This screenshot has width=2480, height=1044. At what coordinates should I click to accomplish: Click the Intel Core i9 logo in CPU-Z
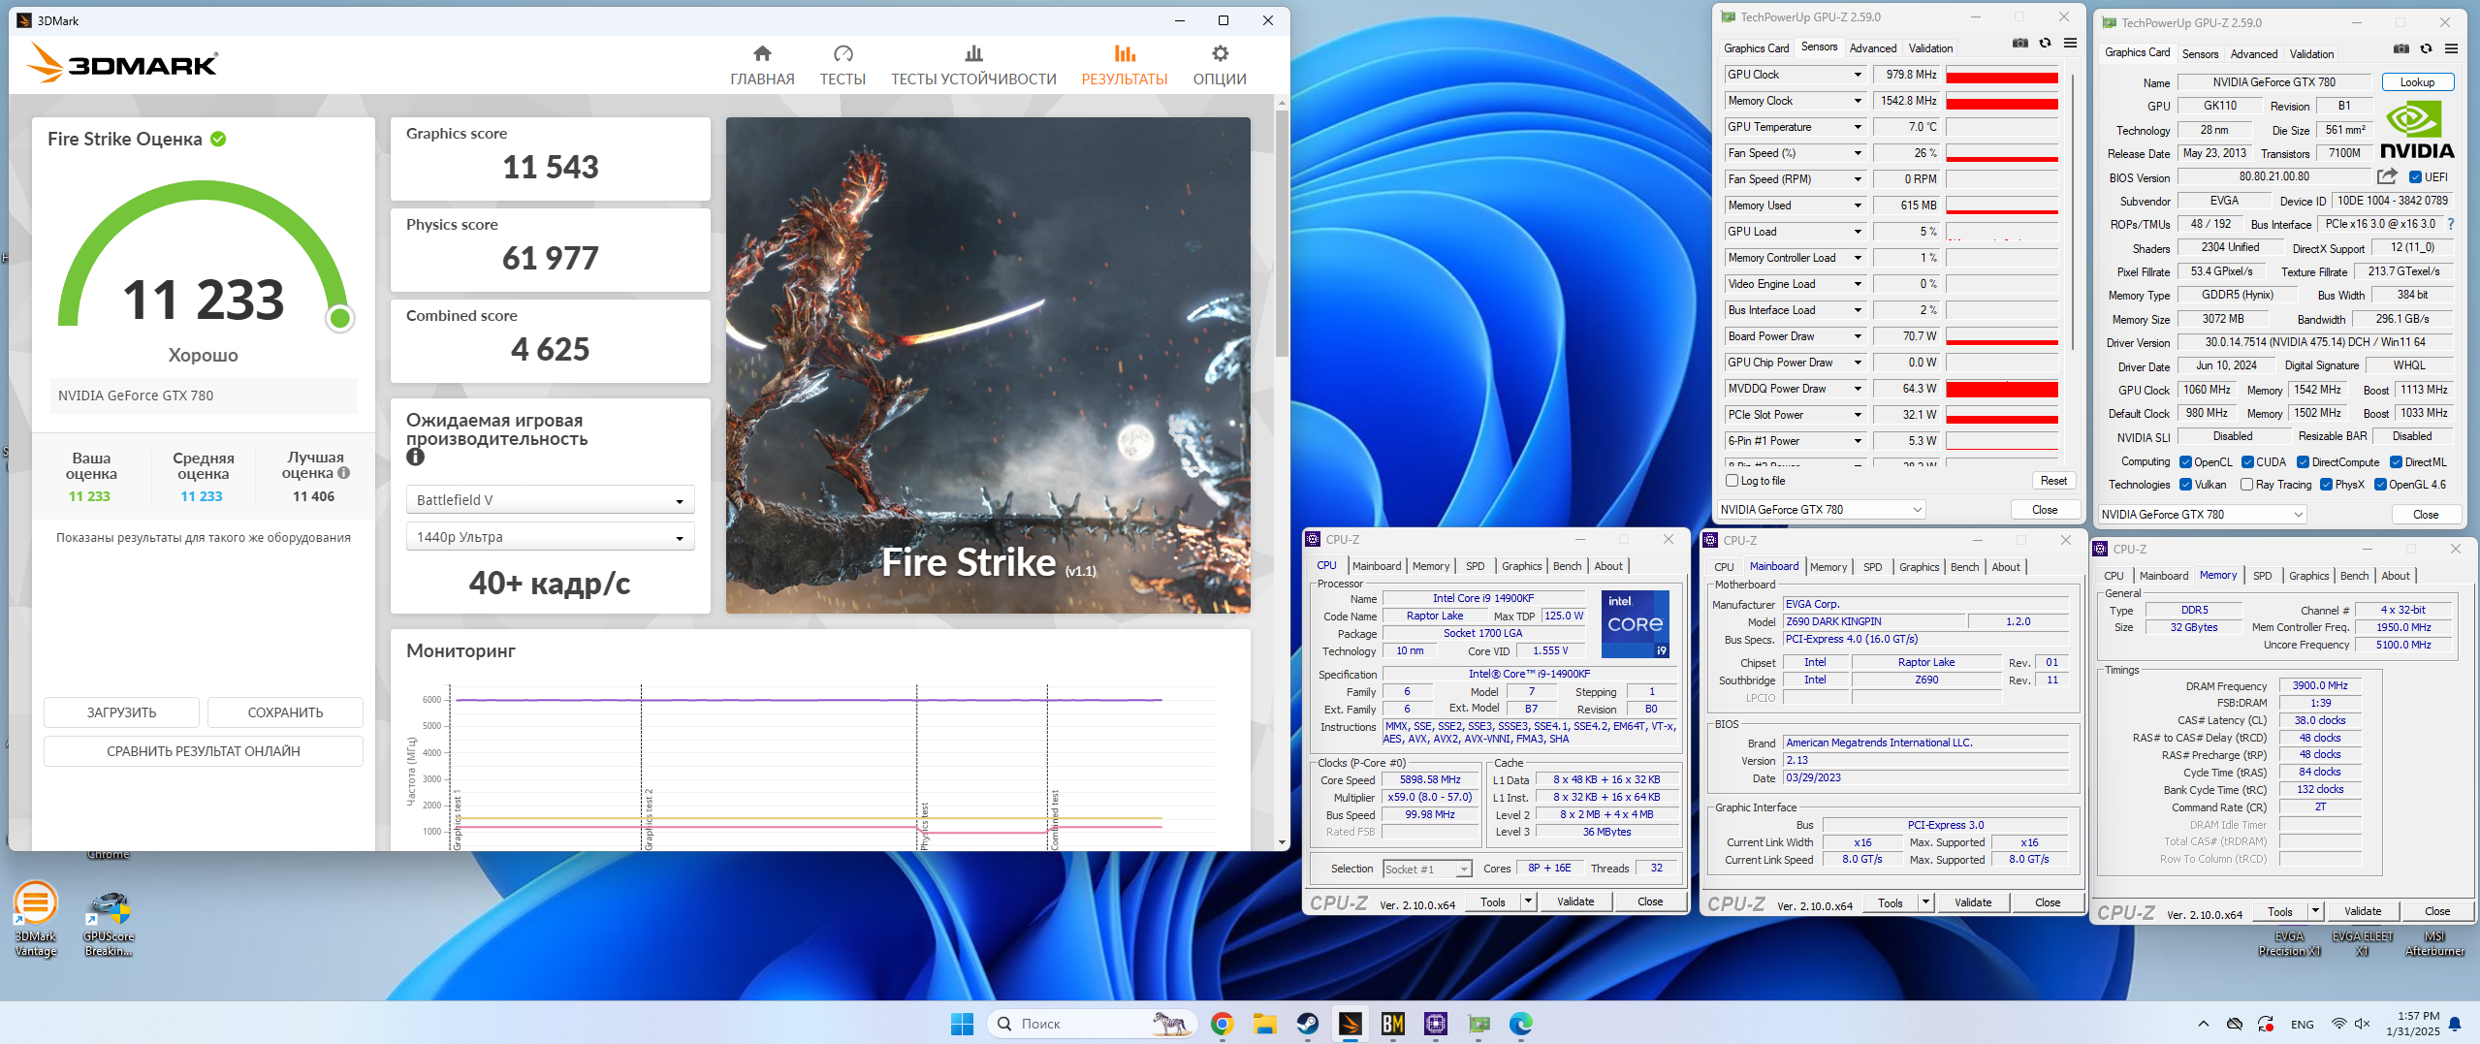[1635, 623]
